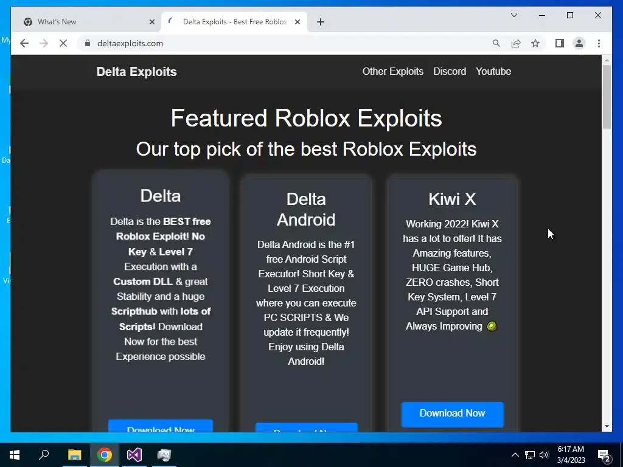The image size is (623, 467).
Task: Click the address bar URL field
Action: (286, 43)
